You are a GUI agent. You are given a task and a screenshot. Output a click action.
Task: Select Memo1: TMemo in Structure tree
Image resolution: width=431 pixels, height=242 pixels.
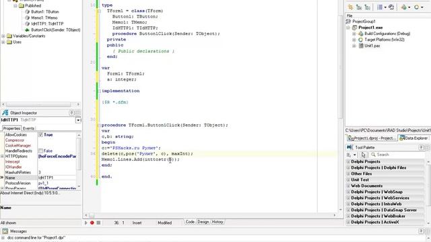[x=44, y=18]
